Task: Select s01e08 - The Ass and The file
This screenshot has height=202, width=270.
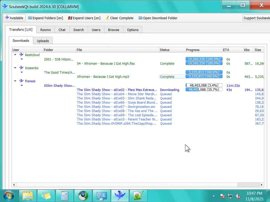Action: tap(117, 111)
